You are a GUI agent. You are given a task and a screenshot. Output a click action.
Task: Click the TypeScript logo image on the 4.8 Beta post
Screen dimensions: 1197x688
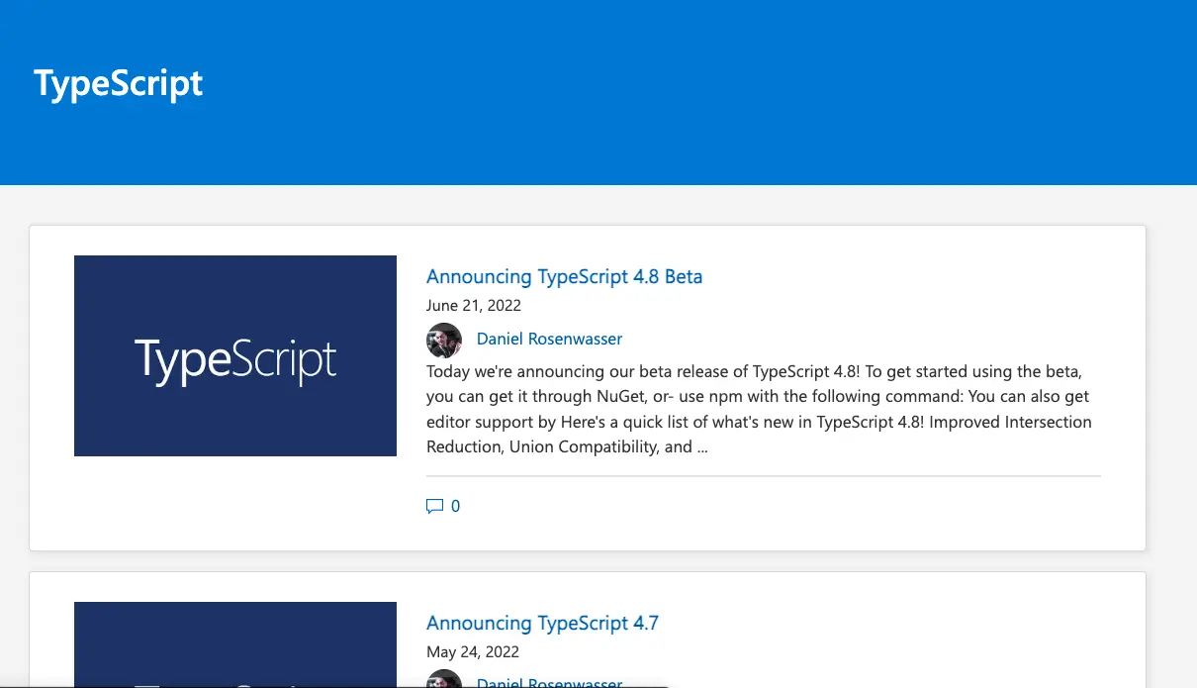pyautogui.click(x=234, y=355)
